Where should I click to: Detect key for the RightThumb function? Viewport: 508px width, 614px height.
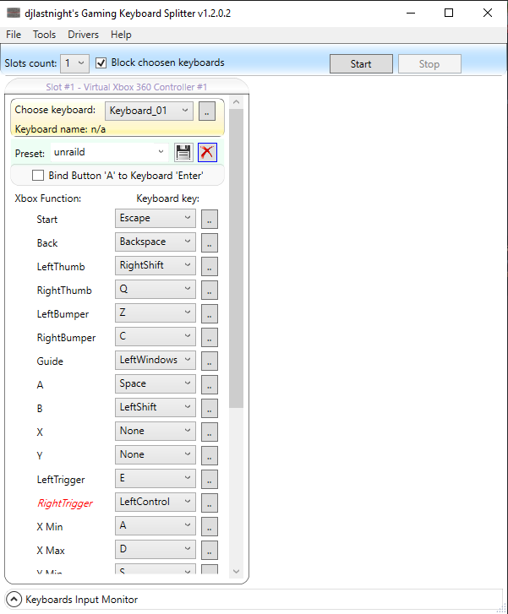tap(210, 290)
